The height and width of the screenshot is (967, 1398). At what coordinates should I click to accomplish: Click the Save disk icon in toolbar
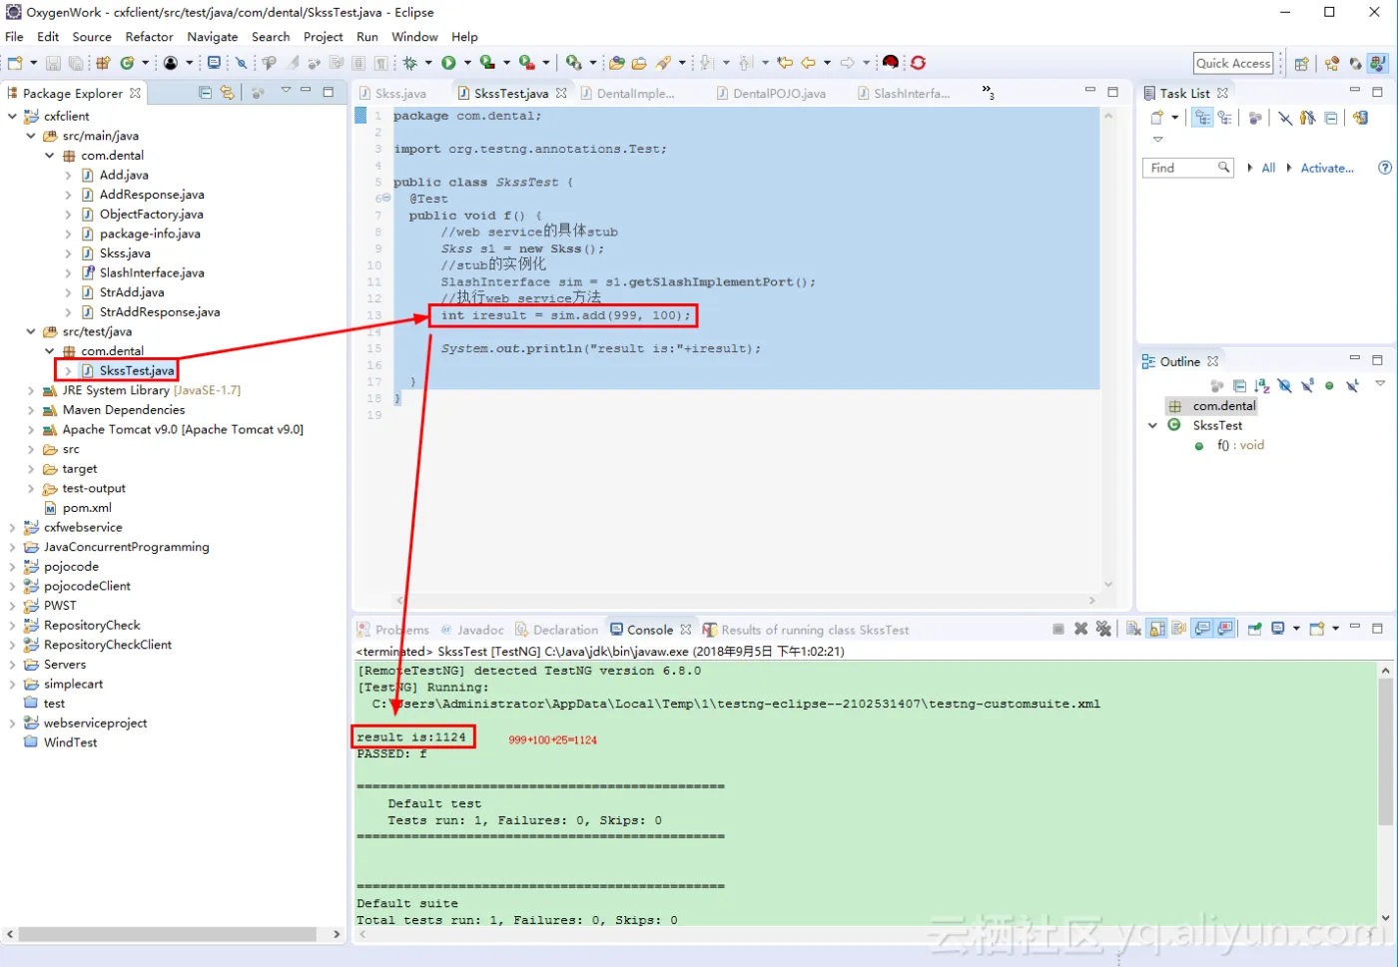pos(53,63)
